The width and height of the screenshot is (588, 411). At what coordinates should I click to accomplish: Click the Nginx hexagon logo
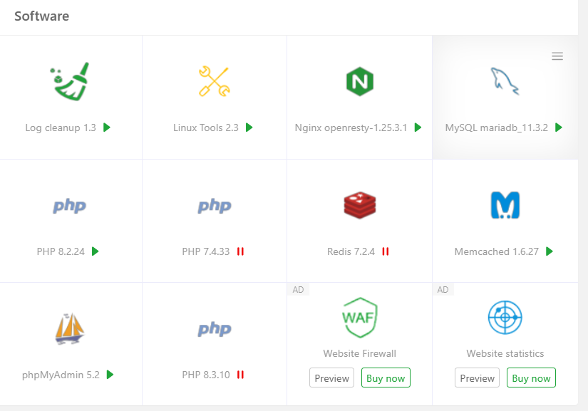[x=360, y=80]
